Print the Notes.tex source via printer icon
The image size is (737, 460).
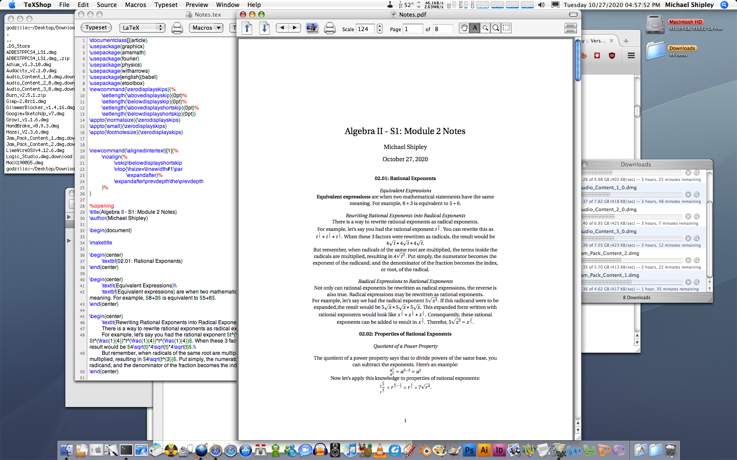click(177, 28)
